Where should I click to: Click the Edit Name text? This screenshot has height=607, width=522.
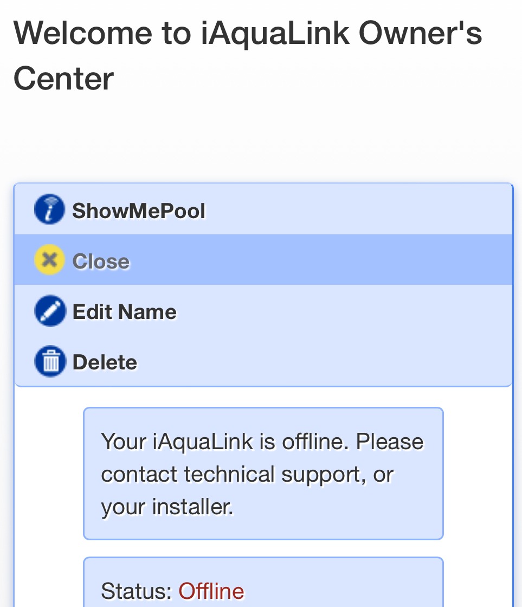click(124, 312)
